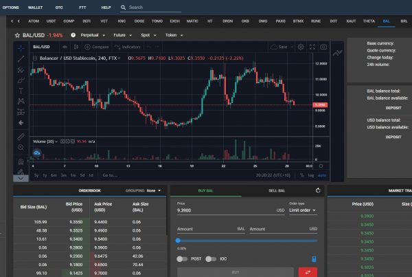Screen dimensions: 412x277
Task: Select the DOGE market tab
Action: tap(140, 21)
